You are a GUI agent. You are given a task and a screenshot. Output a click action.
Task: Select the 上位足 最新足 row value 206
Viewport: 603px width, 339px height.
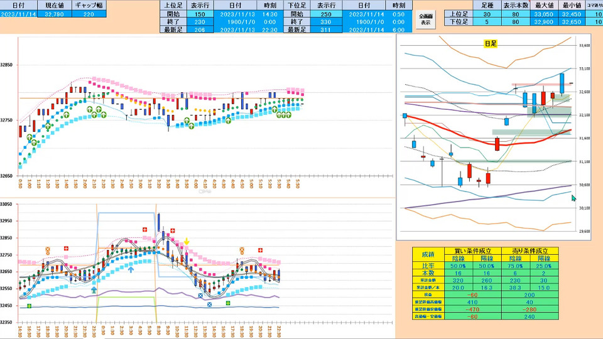pos(200,30)
